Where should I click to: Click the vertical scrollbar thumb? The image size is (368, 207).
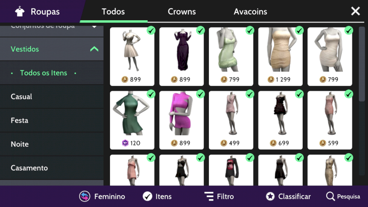click(362, 64)
